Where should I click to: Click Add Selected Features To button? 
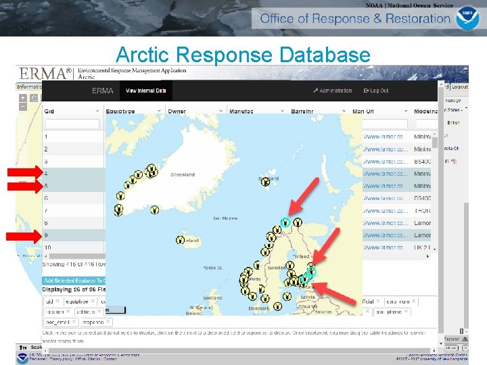74,281
